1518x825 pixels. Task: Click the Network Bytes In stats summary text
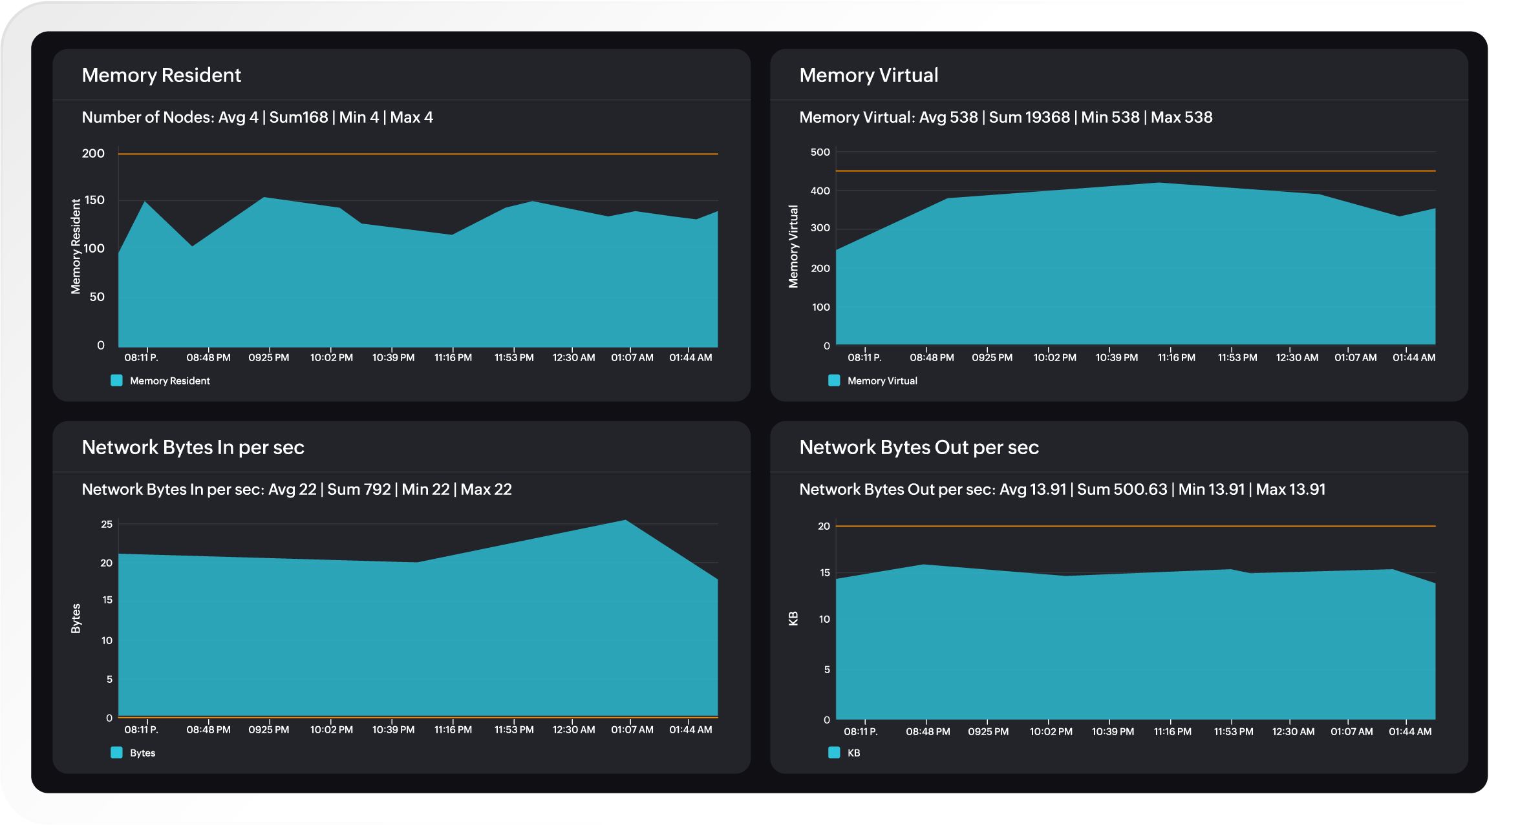296,489
